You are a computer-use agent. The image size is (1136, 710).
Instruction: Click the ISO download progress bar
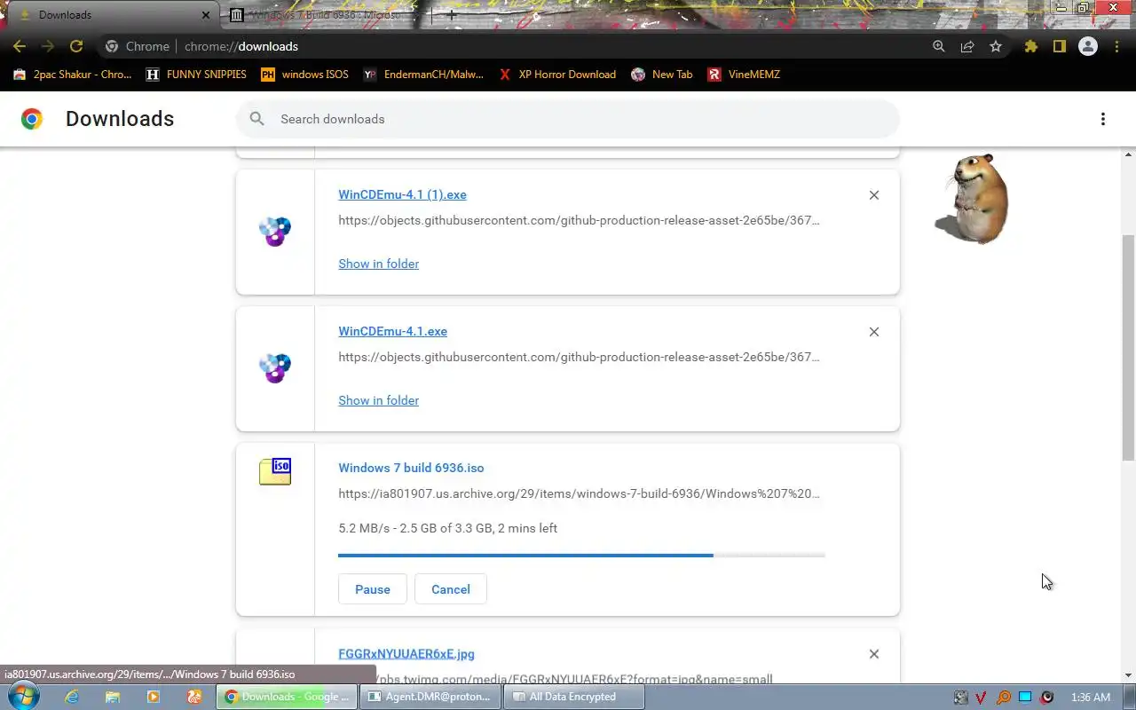tap(581, 556)
